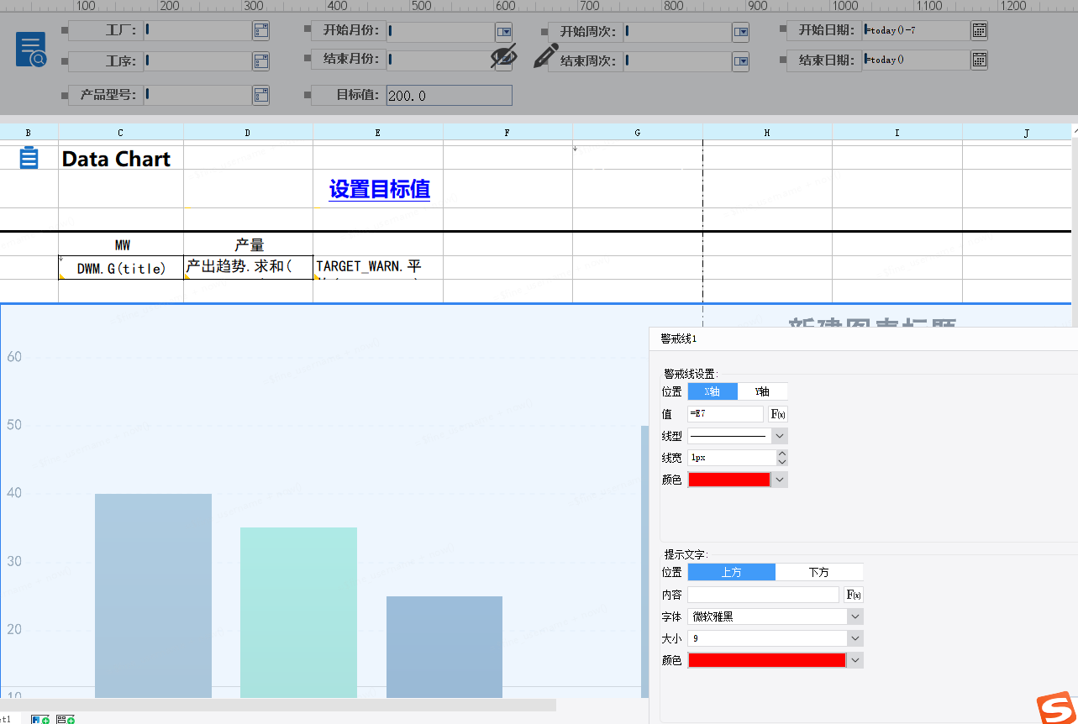Image resolution: width=1078 pixels, height=724 pixels.
Task: Click the 工厂 input field
Action: [197, 31]
